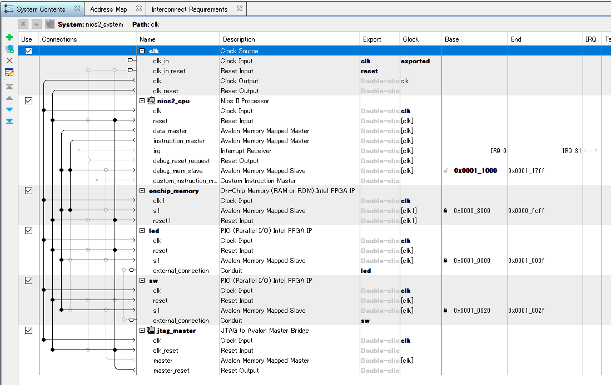This screenshot has height=385, width=611.
Task: Click the open lock icon beside 0x0001_1000
Action: click(445, 171)
